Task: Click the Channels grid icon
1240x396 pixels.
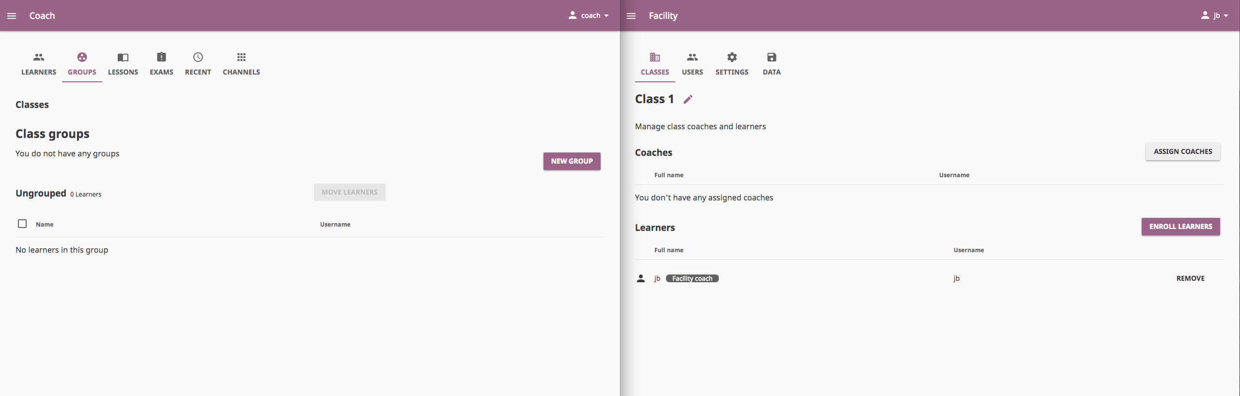Action: (241, 57)
